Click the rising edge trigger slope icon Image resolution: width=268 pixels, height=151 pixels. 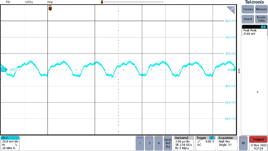coord(199,142)
